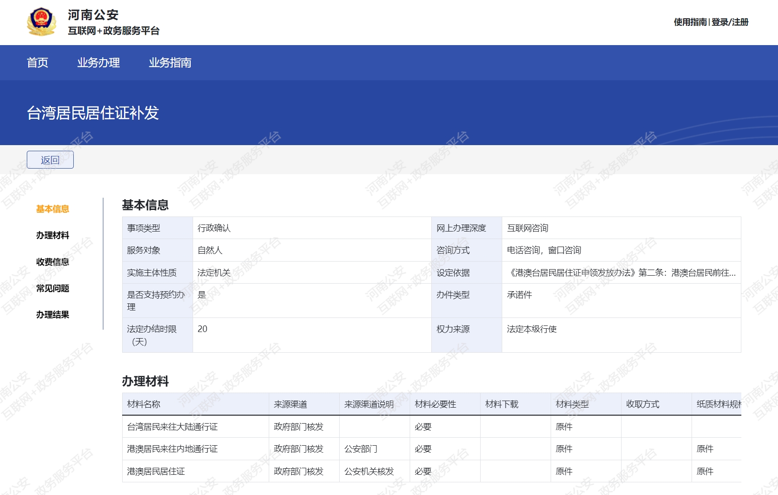The image size is (778, 495).
Task: Open the 使用指南 link
Action: coord(690,22)
